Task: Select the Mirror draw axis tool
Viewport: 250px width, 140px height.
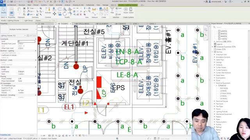Action: (x=70, y=9)
